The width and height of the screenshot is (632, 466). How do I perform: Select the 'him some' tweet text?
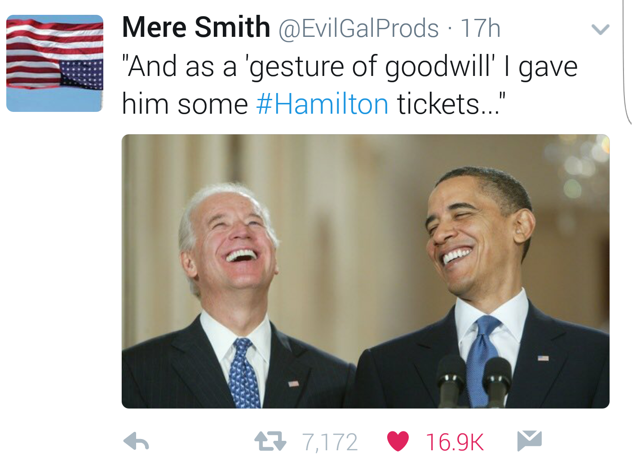185,104
